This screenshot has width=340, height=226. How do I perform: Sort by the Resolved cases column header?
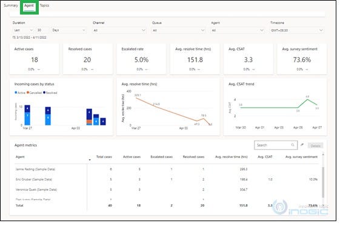click(193, 157)
